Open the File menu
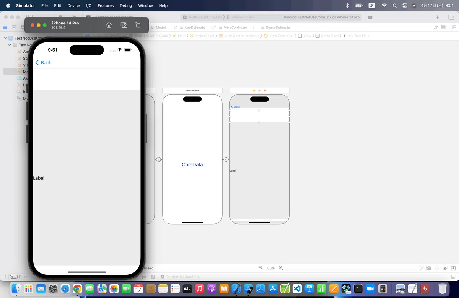459x298 pixels. [x=44, y=5]
